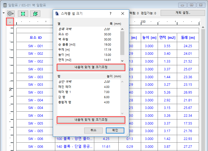Click volume cell 11.61
Image resolution: width=208 pixels, height=151 pixels.
106,146
